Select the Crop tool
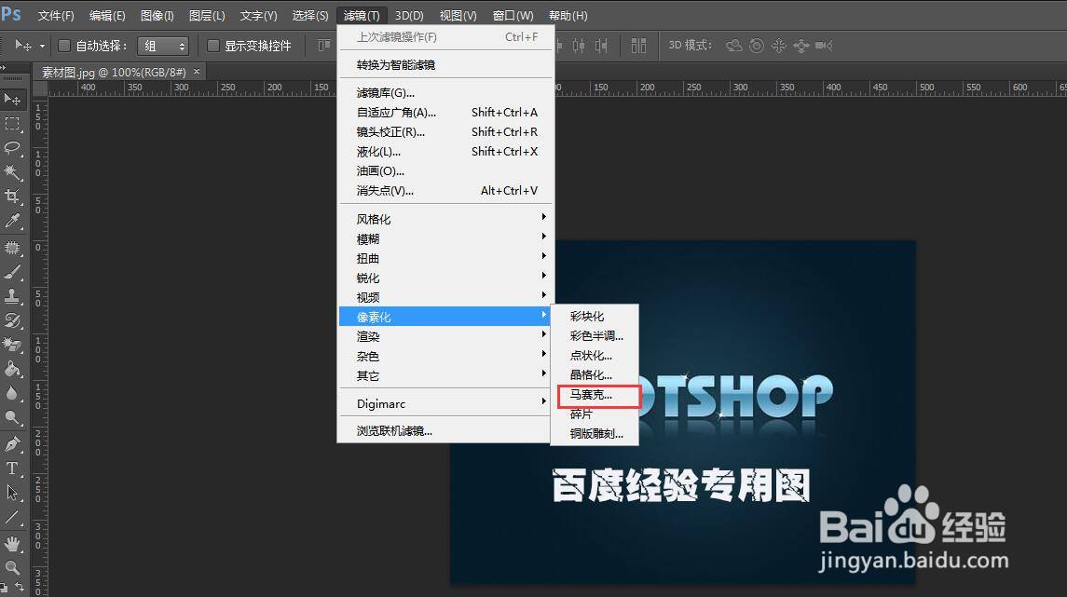 [x=13, y=197]
